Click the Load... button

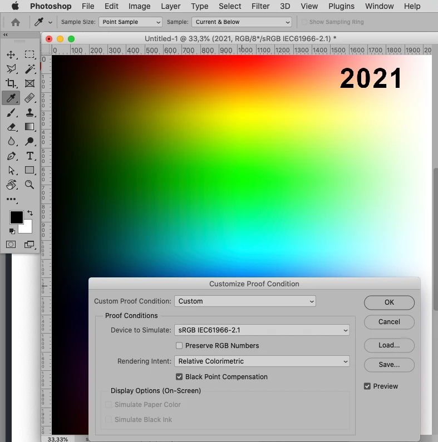coord(389,345)
